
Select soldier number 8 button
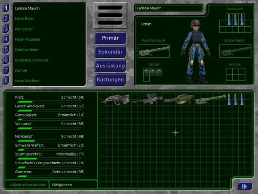(6, 80)
